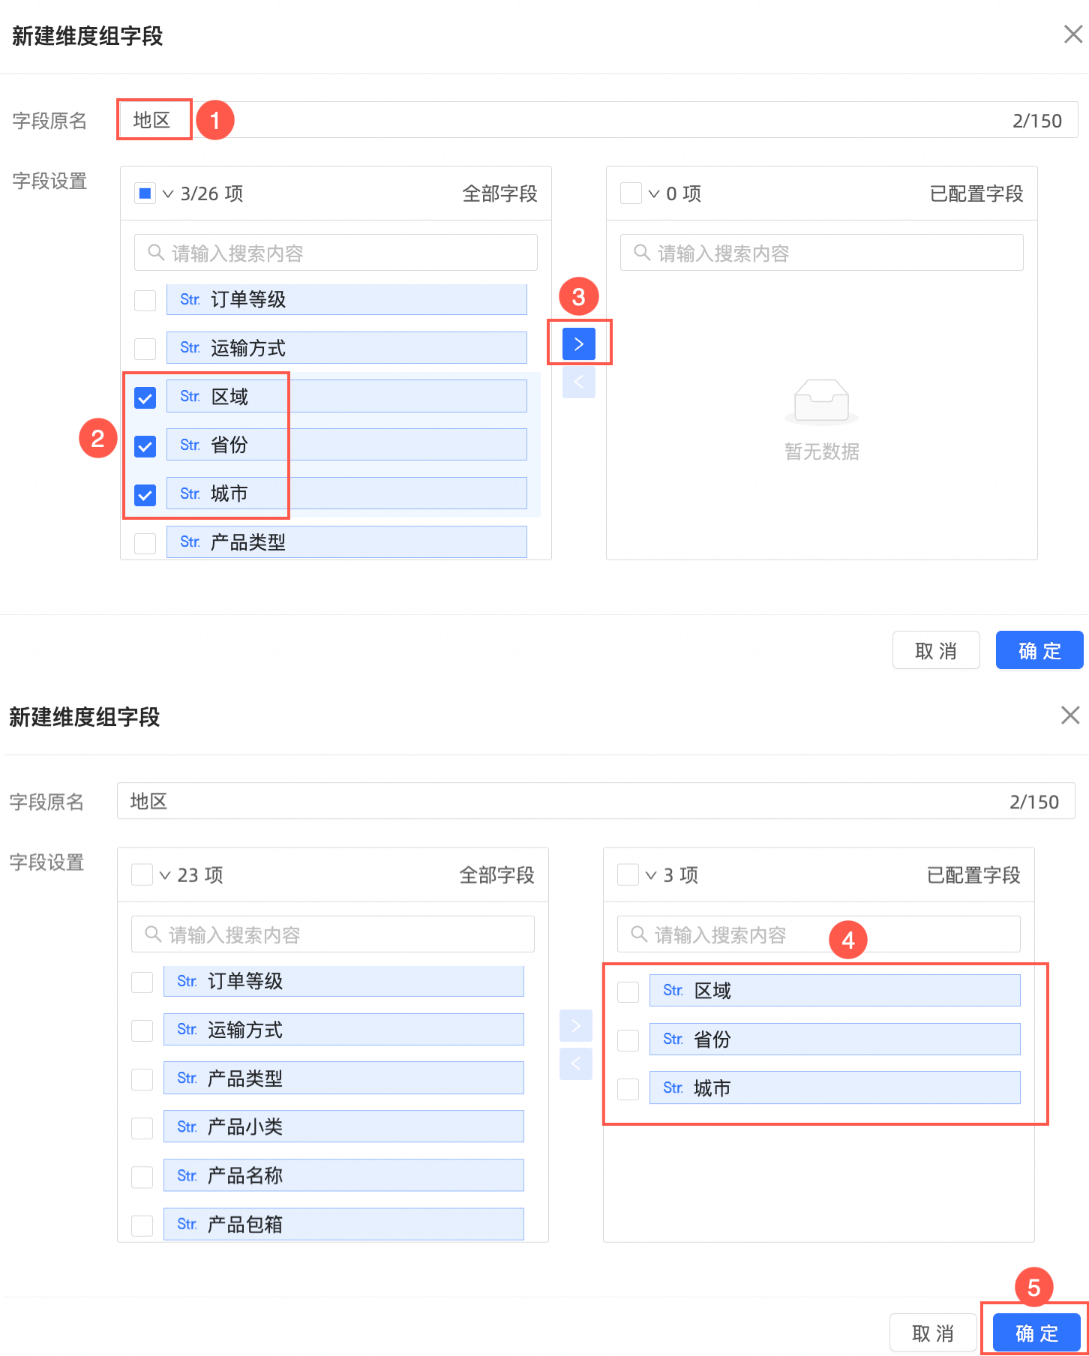The width and height of the screenshot is (1089, 1356).
Task: Open the chevron menu beside 3 项
Action: (x=651, y=875)
